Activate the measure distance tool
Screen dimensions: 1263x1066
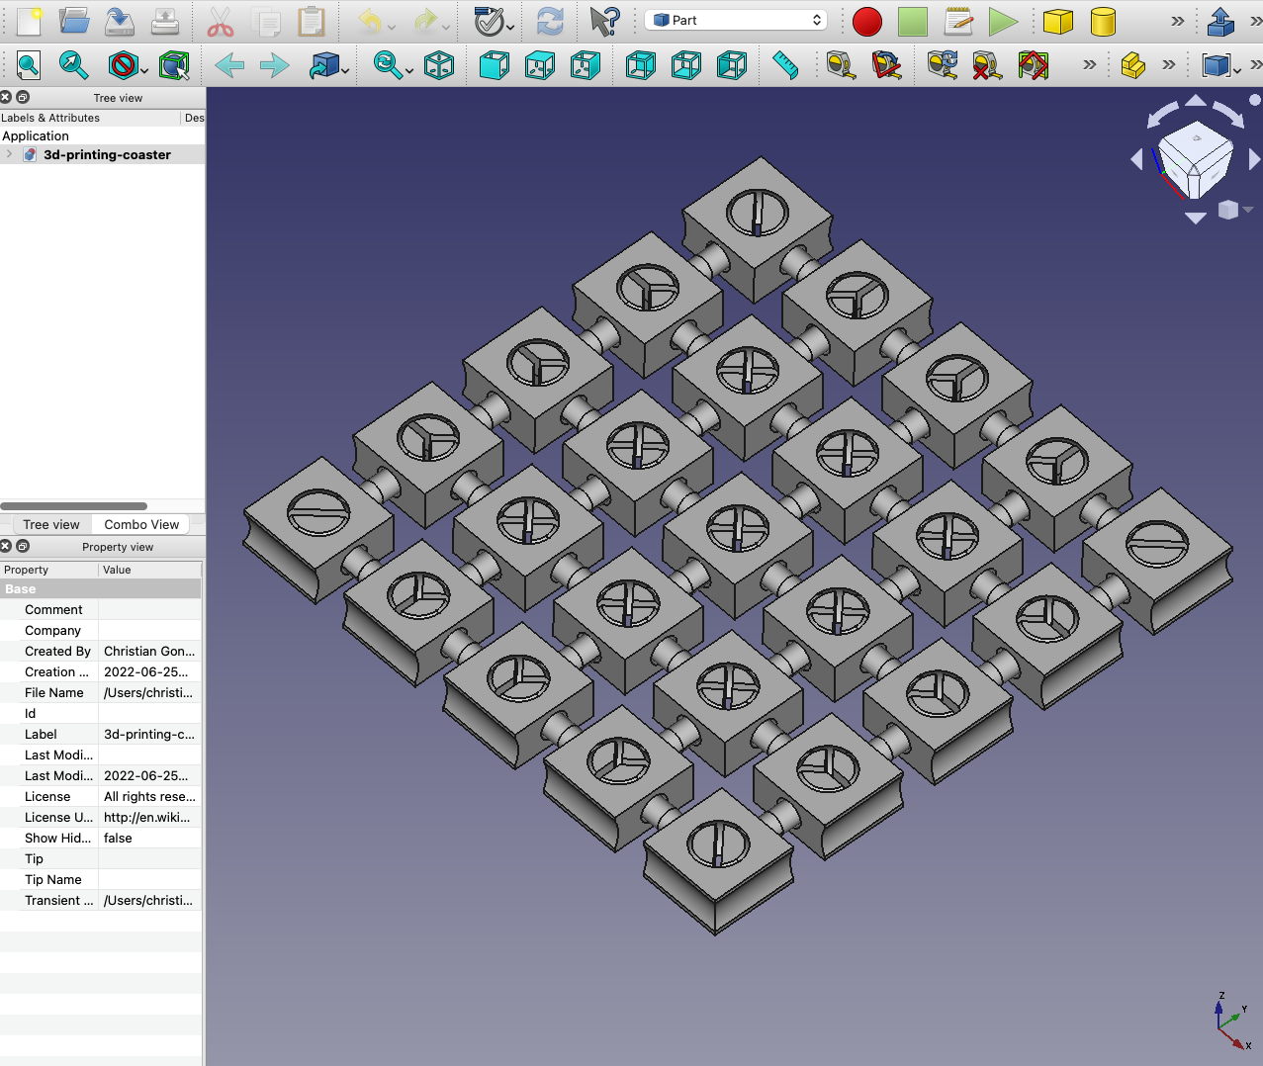point(784,65)
